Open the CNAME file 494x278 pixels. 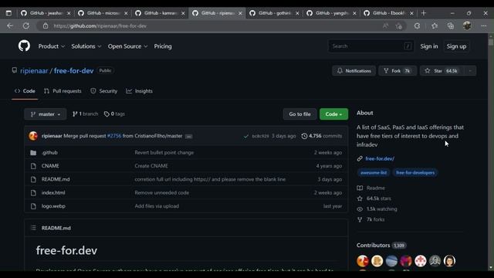point(50,166)
